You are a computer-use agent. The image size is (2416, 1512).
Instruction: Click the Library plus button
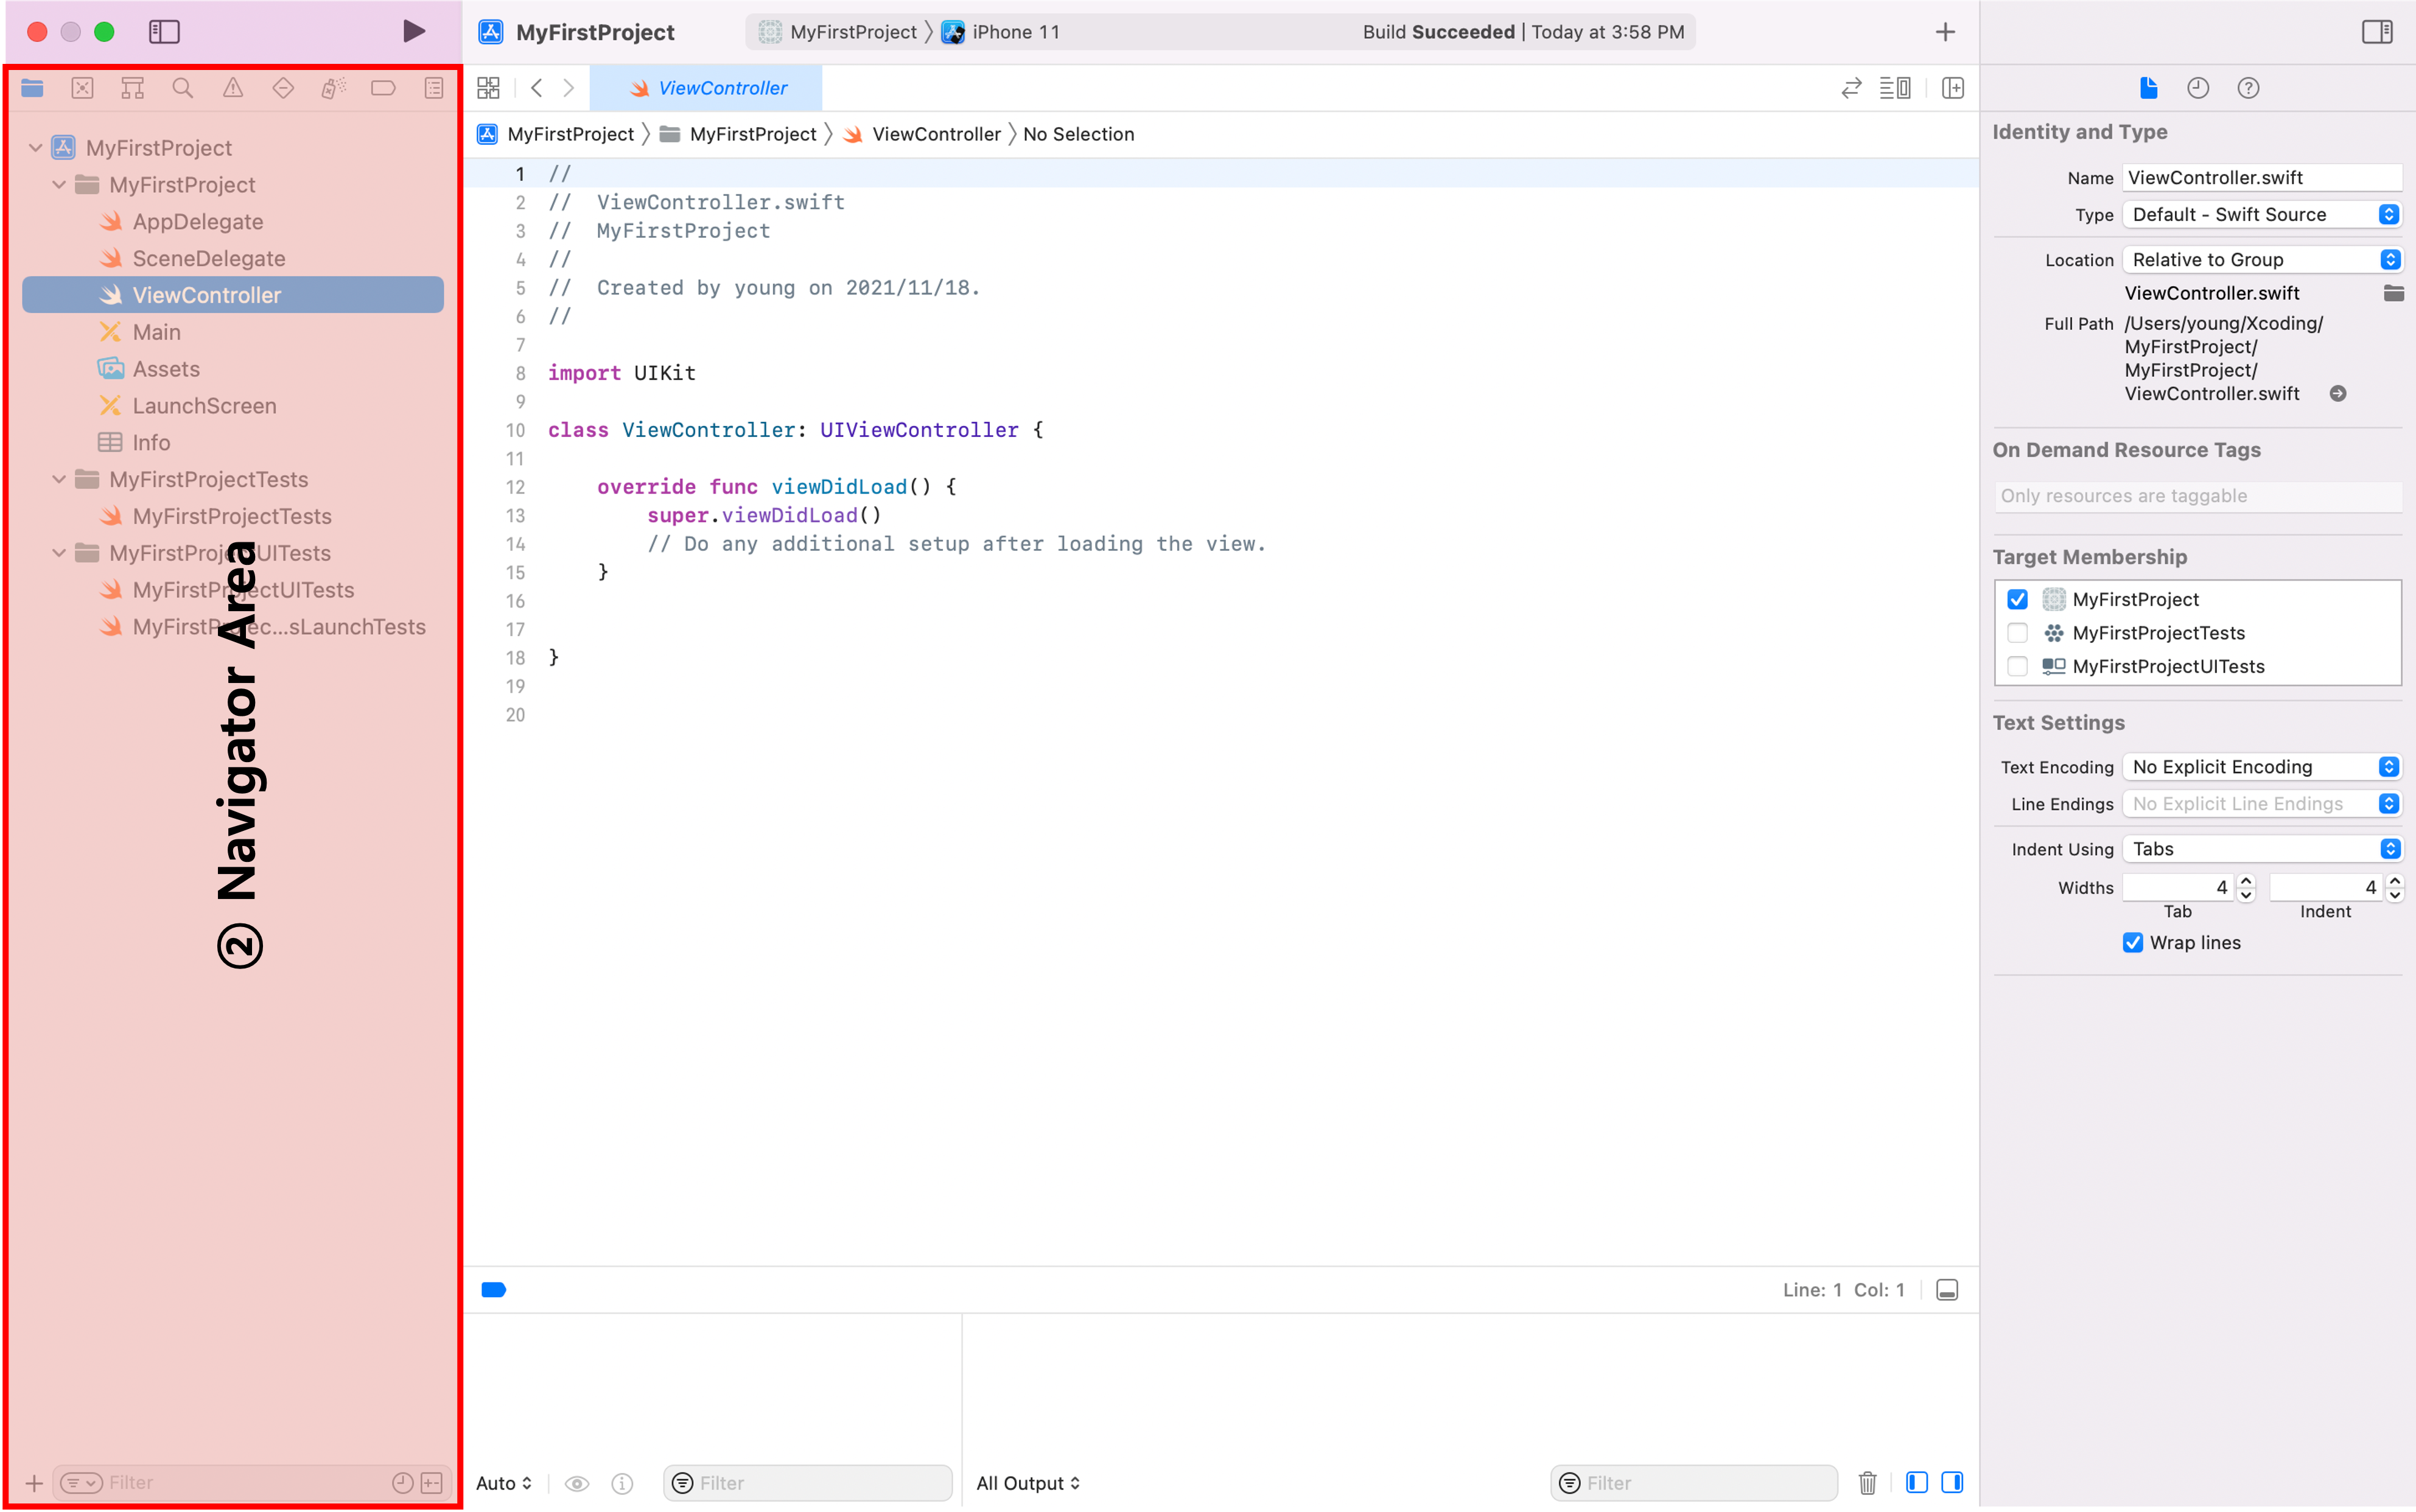(1945, 32)
